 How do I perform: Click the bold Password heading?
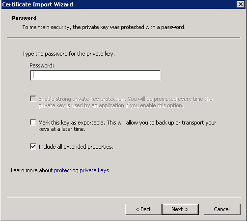coord(24,18)
